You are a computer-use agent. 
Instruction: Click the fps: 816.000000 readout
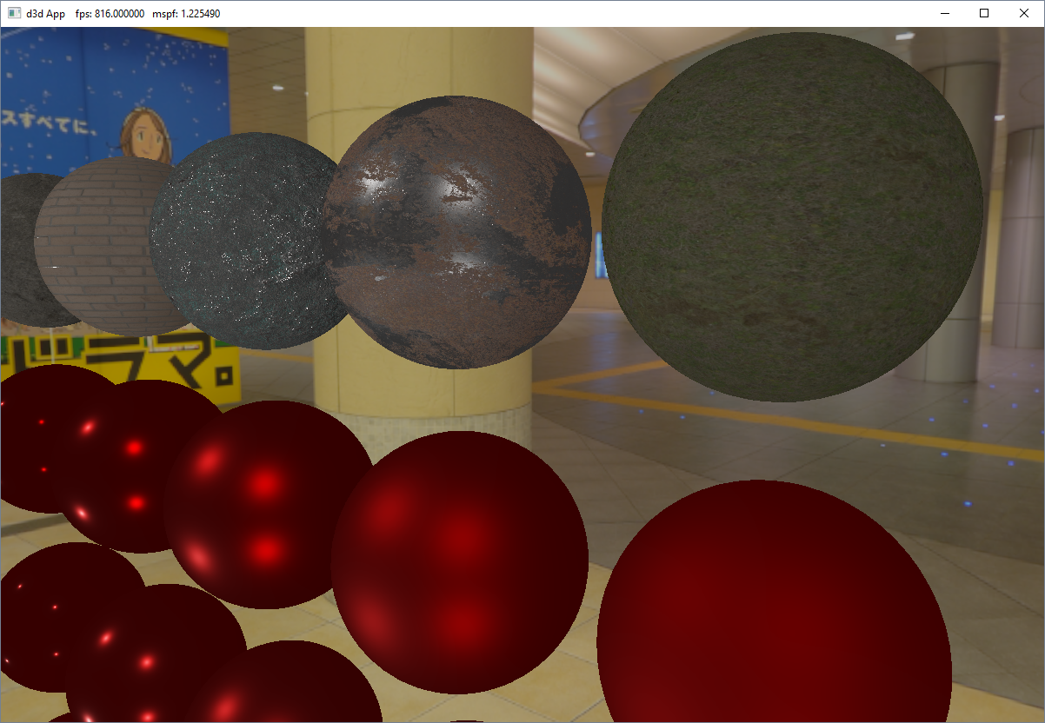click(110, 14)
